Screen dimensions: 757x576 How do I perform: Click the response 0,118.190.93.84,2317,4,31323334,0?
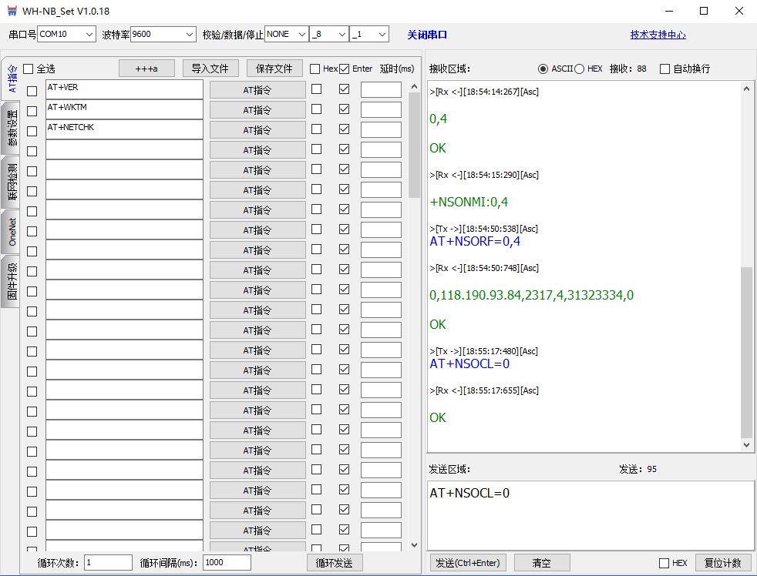tap(532, 295)
